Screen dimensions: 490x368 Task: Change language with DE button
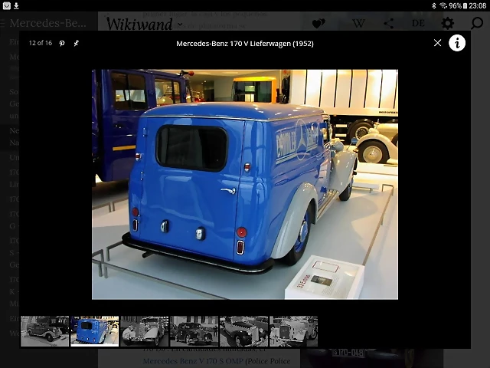[418, 23]
